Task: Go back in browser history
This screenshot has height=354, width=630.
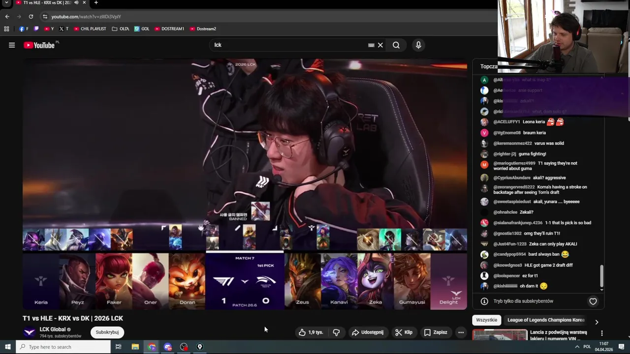Action: point(7,16)
